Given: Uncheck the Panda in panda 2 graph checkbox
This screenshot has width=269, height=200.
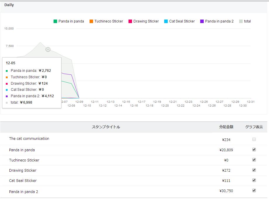Looking at the screenshot, I should click(x=254, y=190).
